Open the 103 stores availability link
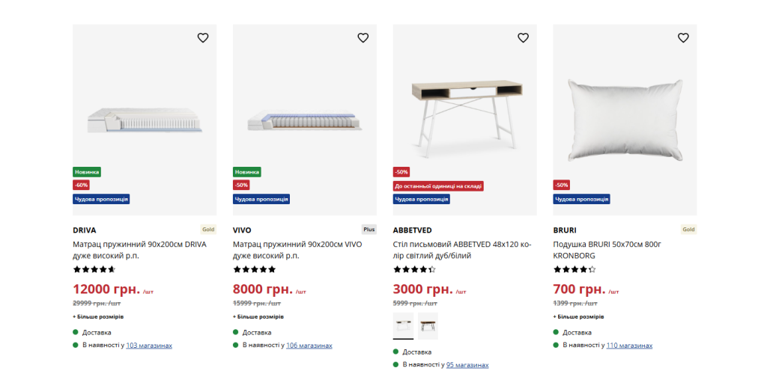 point(149,346)
